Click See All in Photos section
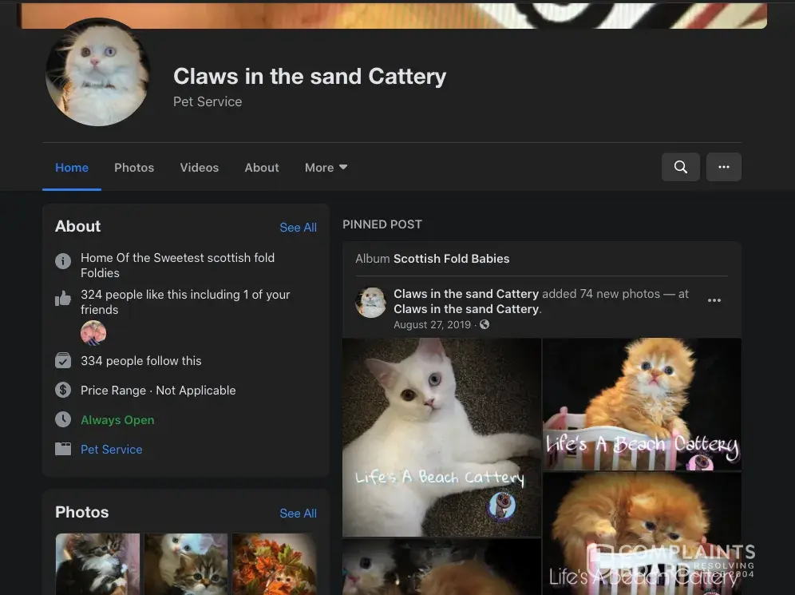The image size is (795, 595). coord(298,514)
